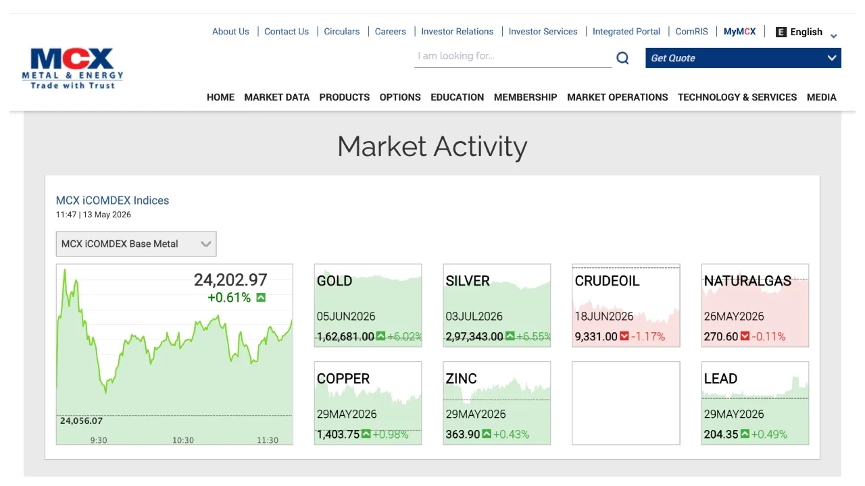The width and height of the screenshot is (865, 486).
Task: Open the MyMCX link
Action: click(x=740, y=32)
